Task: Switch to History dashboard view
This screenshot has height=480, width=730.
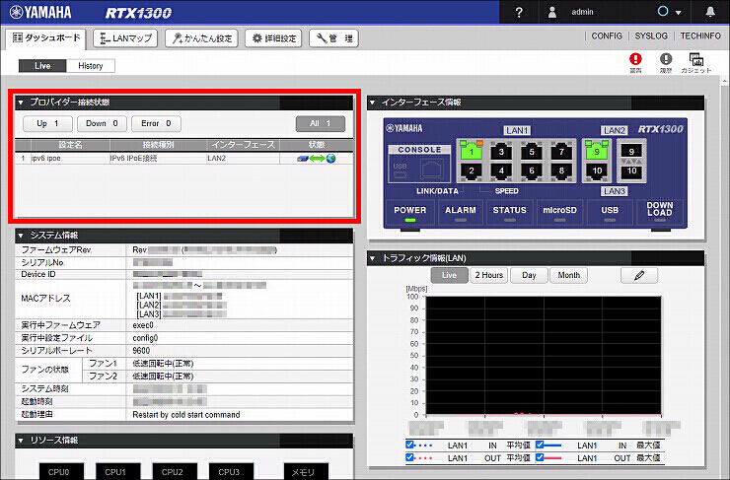Action: (91, 66)
